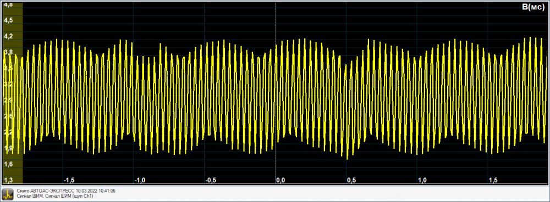
Task: Click the dotted vertical zero-time cursor line
Action: 275,93
